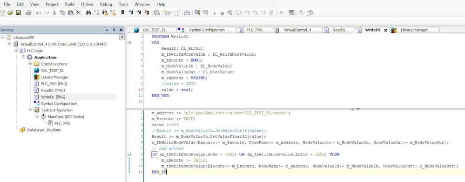Click the arrow-right toolbar icon
465x182 pixels.
282,13
